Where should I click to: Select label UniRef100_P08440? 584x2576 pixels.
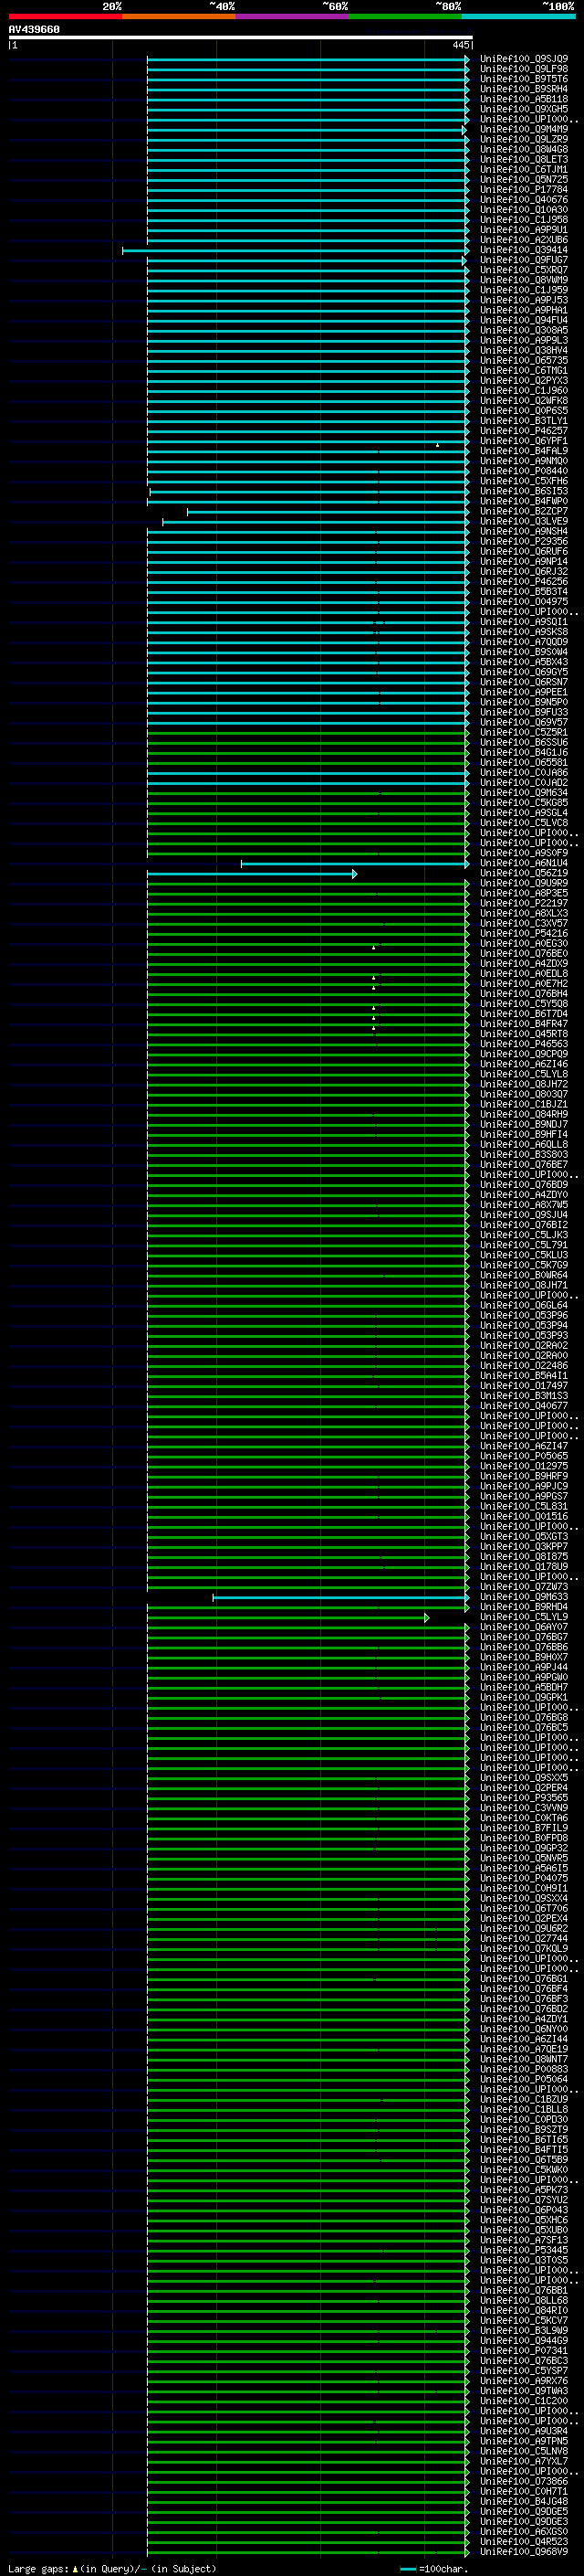[x=524, y=471]
